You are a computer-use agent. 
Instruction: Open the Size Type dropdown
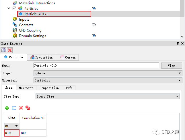click(108, 96)
